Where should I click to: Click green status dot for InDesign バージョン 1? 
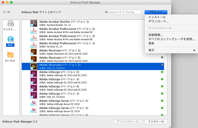point(162,94)
